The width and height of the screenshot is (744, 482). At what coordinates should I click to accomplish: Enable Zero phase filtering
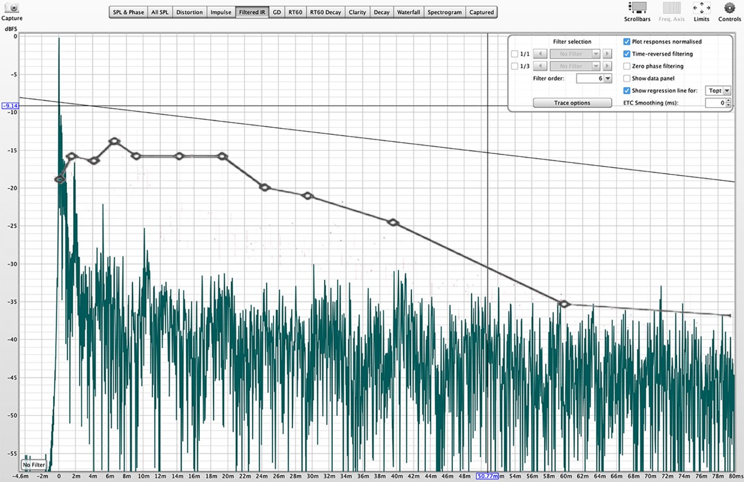tap(627, 66)
